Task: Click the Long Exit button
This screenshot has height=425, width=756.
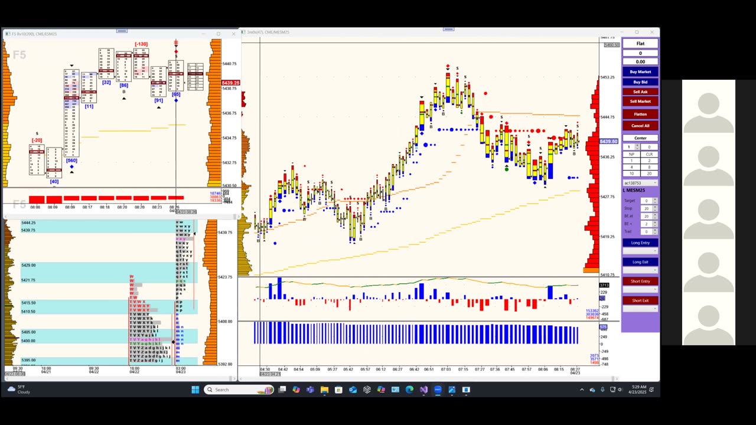Action: 640,262
